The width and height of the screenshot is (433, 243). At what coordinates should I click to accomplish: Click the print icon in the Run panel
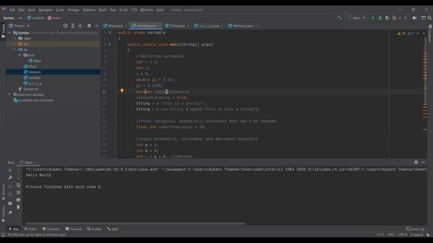pyautogui.click(x=18, y=200)
